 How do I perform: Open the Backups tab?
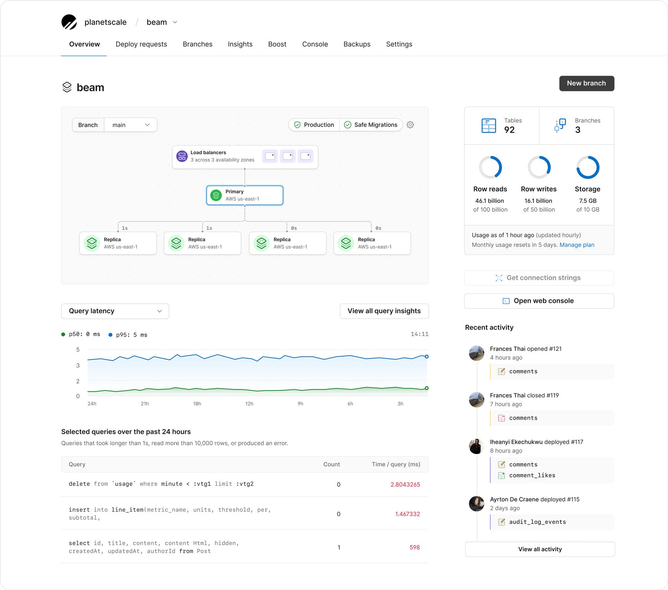pos(357,44)
